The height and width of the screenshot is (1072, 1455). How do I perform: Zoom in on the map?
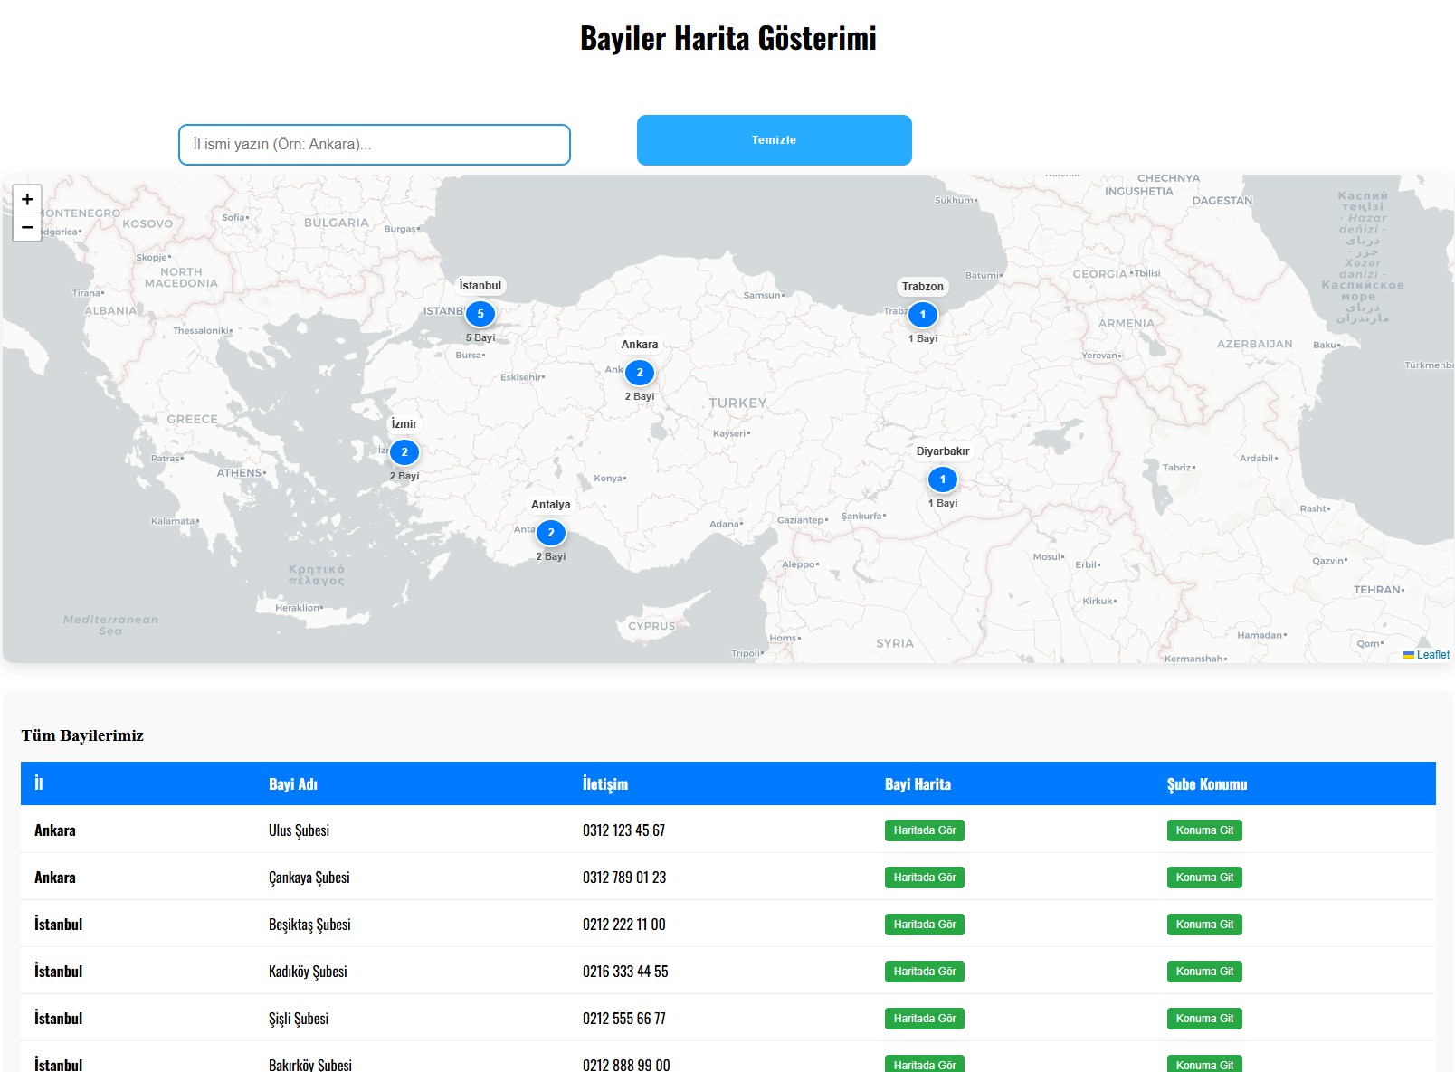click(x=27, y=199)
